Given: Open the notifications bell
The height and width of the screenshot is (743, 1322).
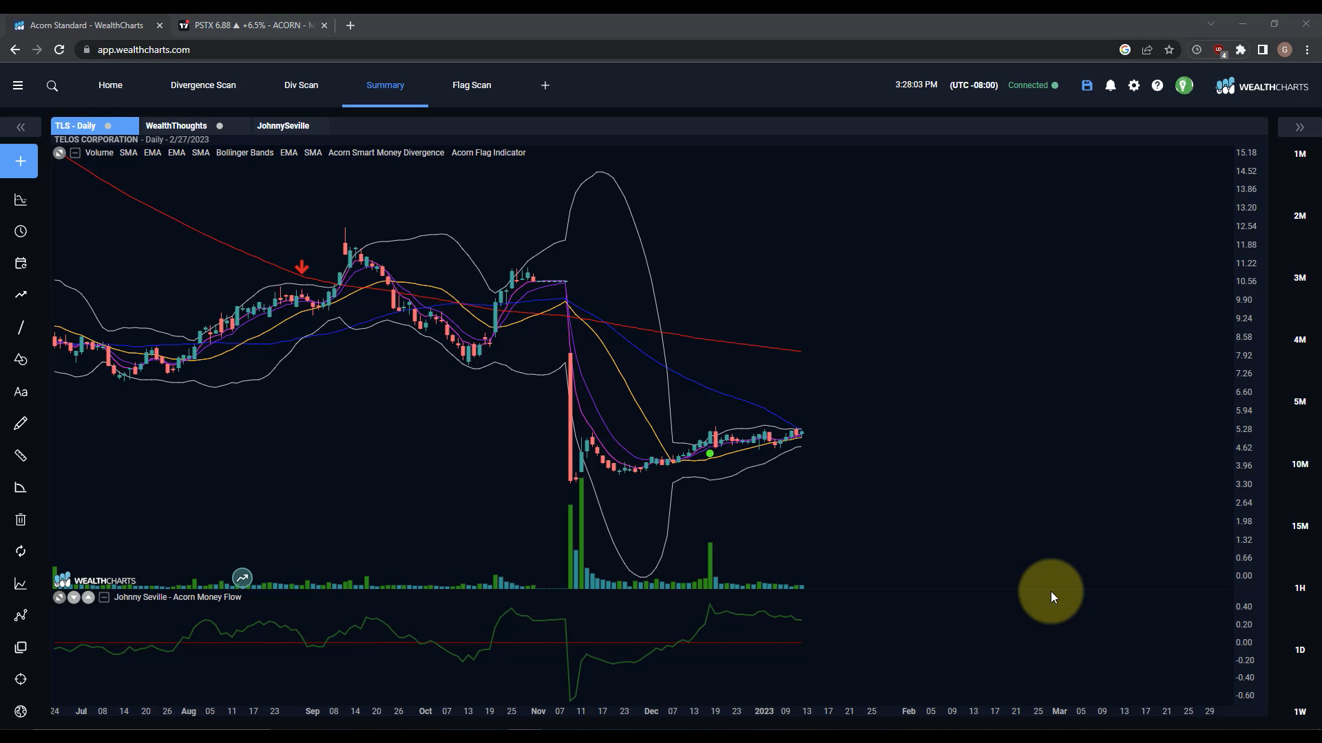Looking at the screenshot, I should [1111, 85].
